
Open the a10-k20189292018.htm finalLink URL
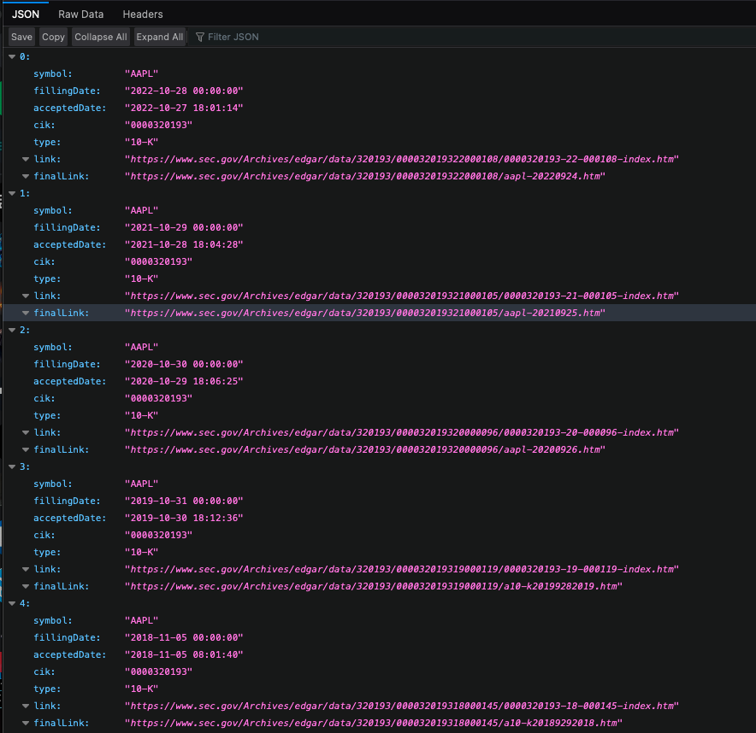pyautogui.click(x=374, y=724)
